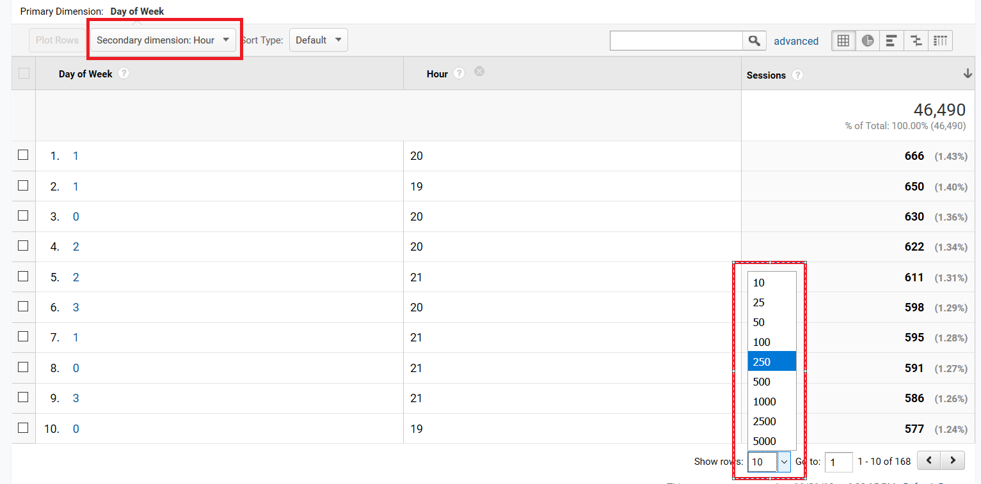981x484 pixels.
Task: Tick the select-all checkbox in header
Action: tap(24, 74)
